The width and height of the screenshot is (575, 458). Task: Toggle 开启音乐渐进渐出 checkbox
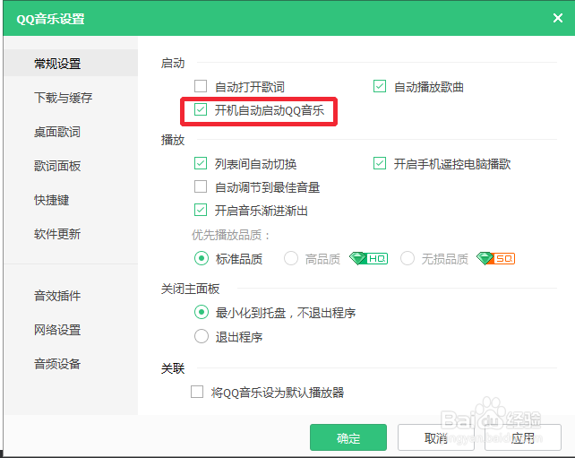(x=201, y=210)
